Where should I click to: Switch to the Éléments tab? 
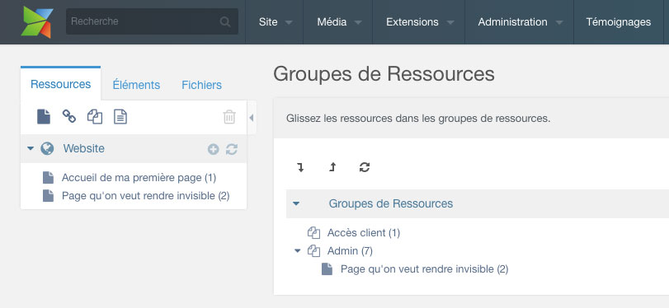click(x=136, y=85)
